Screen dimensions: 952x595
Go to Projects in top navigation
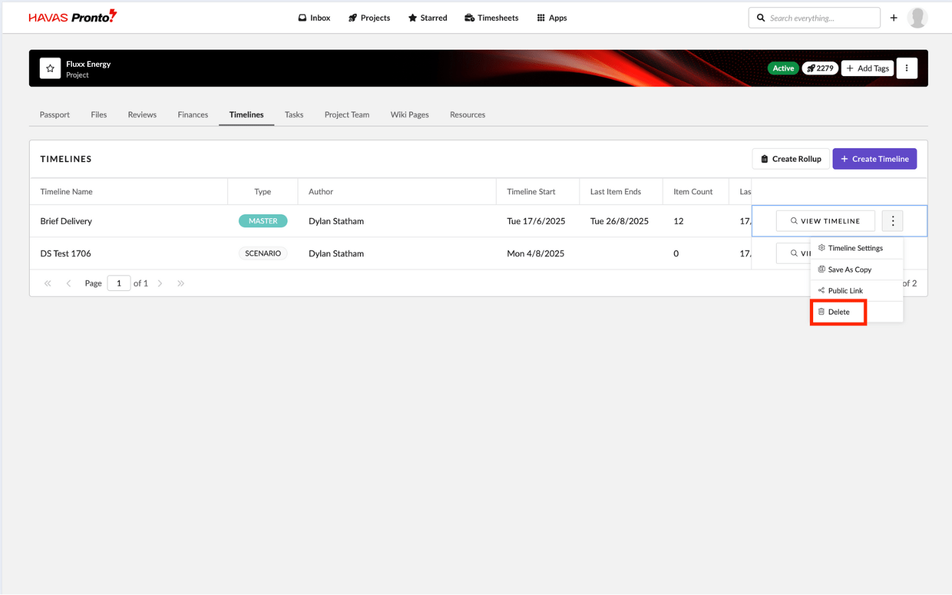[x=369, y=18]
